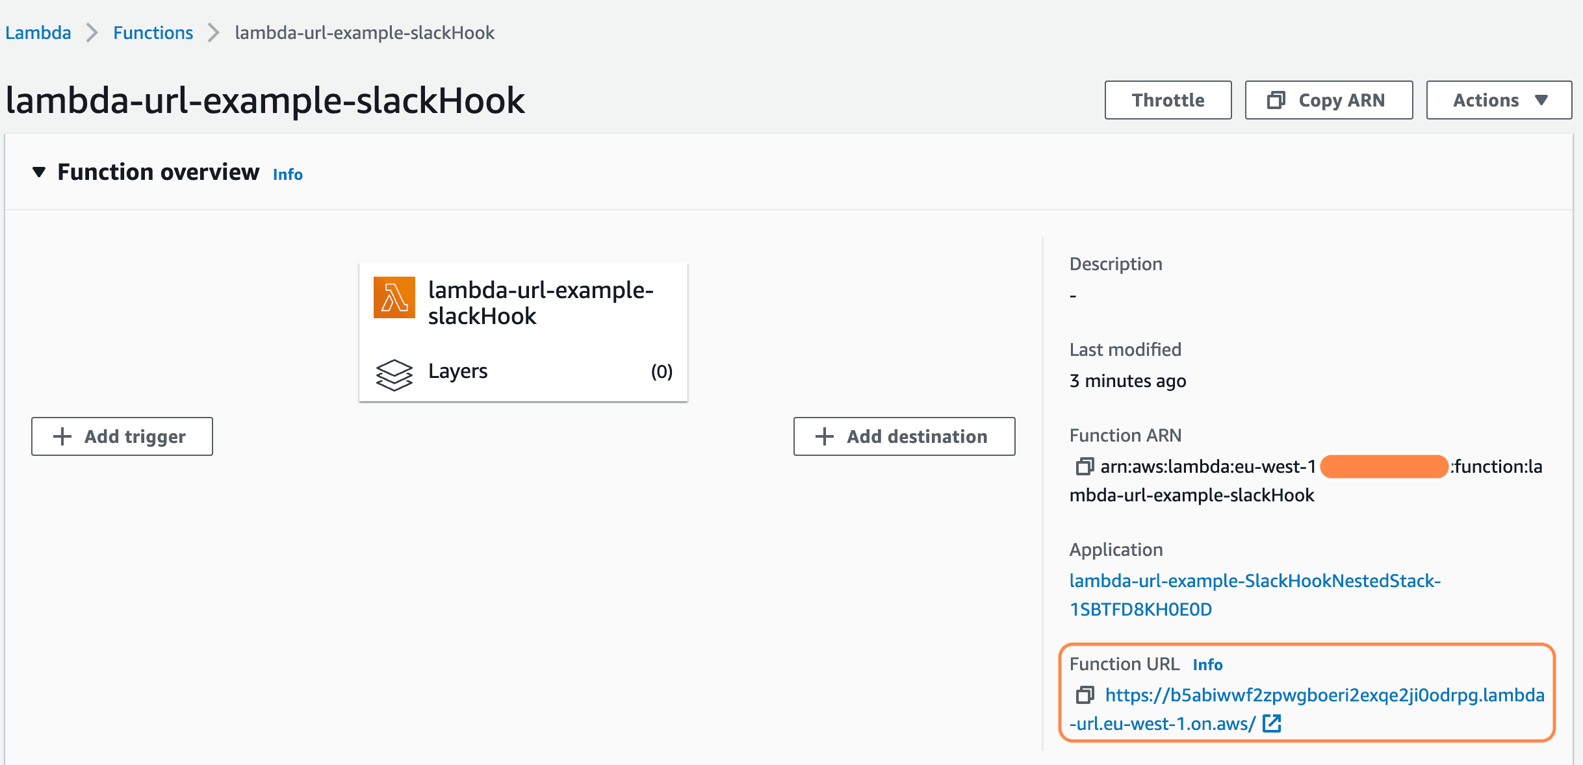Click the lambda-url-example-slackHook function card title
Image resolution: width=1583 pixels, height=765 pixels.
click(x=540, y=303)
